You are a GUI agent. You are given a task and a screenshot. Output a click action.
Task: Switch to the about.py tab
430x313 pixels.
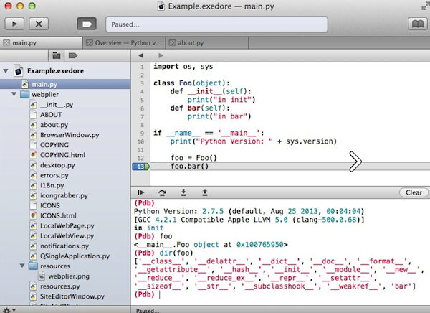click(x=190, y=42)
